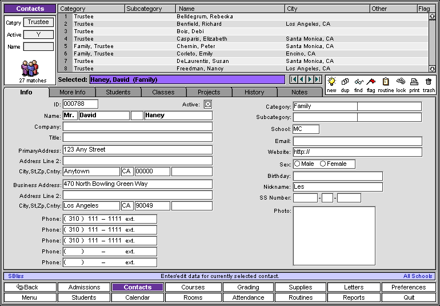Select row Benfield, Richard in list

tap(243, 24)
